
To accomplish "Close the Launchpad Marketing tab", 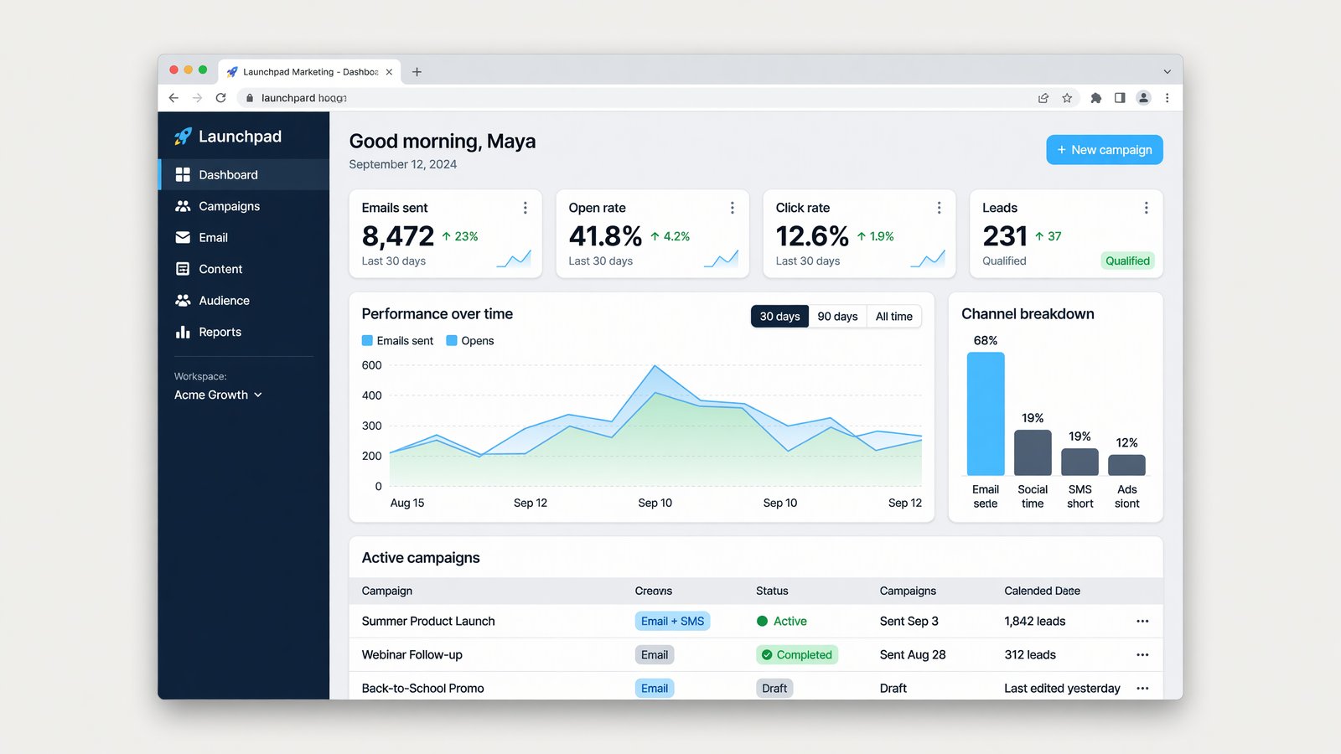I will click(x=389, y=72).
